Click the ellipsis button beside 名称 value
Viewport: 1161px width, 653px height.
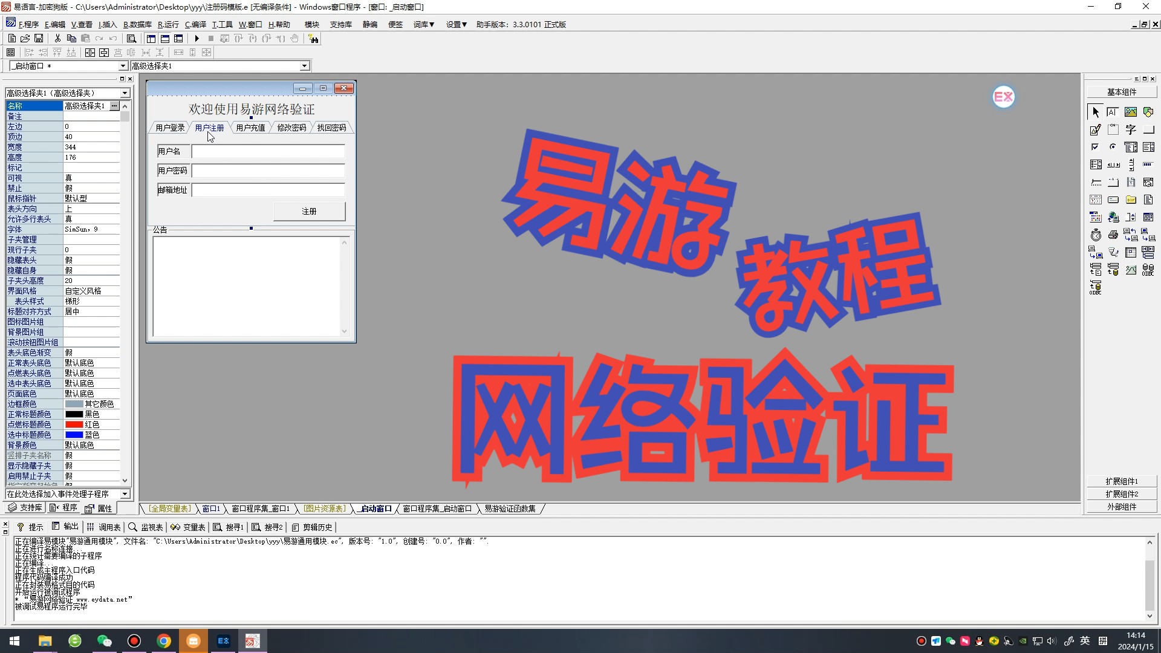coord(114,106)
